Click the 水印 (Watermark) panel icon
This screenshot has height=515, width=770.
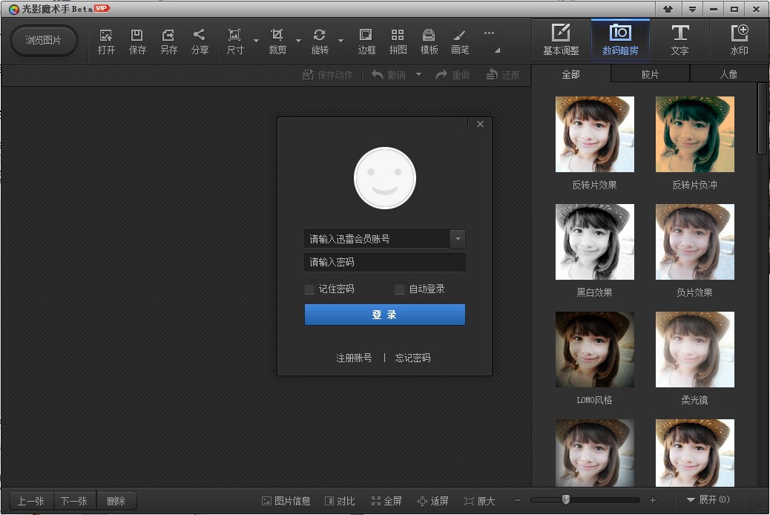point(739,40)
